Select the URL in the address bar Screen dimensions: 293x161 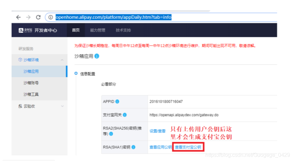113,17
